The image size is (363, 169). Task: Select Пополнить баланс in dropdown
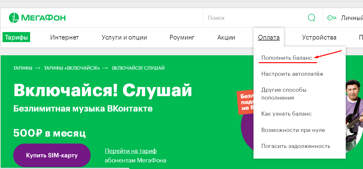[287, 58]
